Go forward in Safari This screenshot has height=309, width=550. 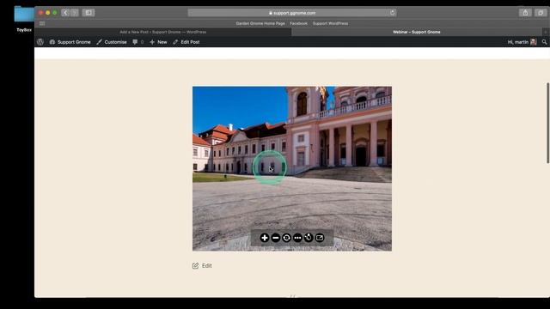coord(75,13)
